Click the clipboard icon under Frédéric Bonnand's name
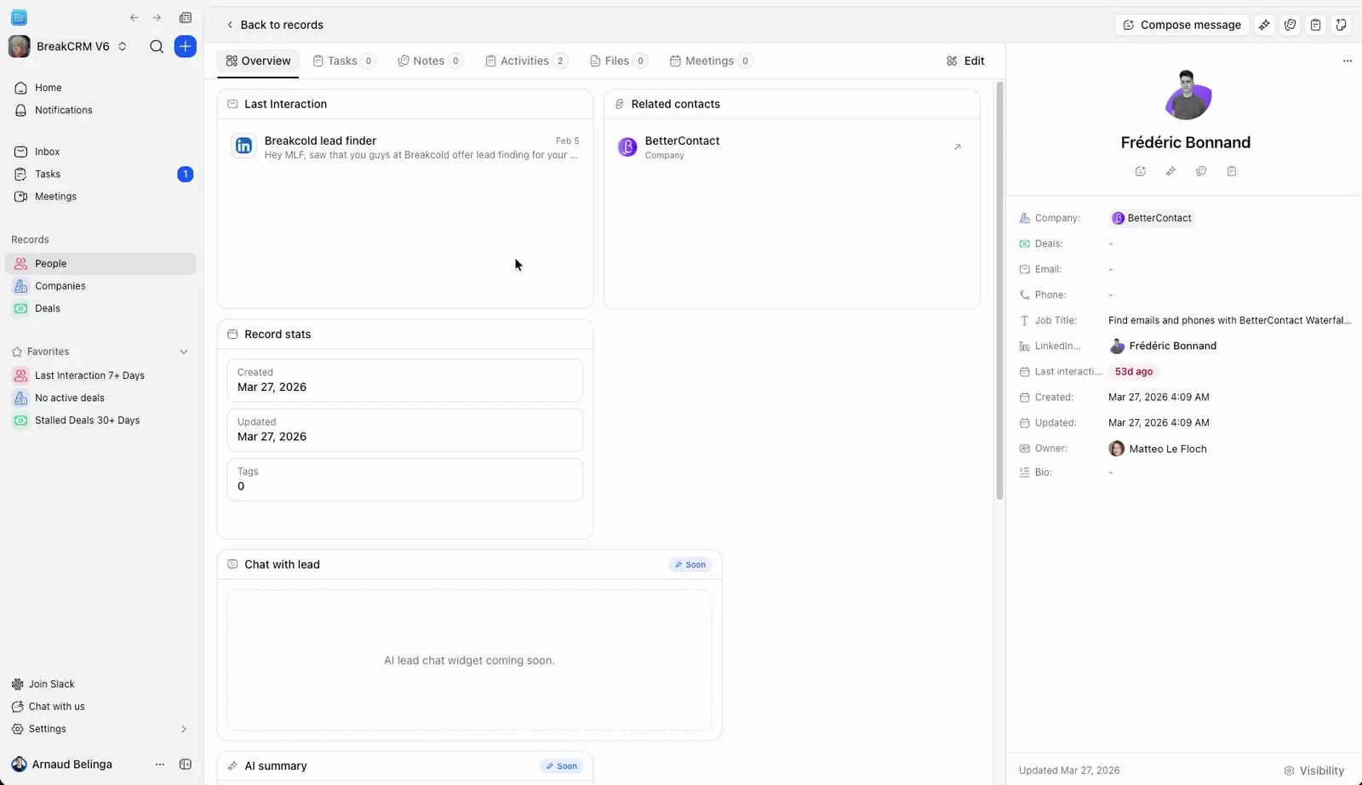 (1232, 171)
